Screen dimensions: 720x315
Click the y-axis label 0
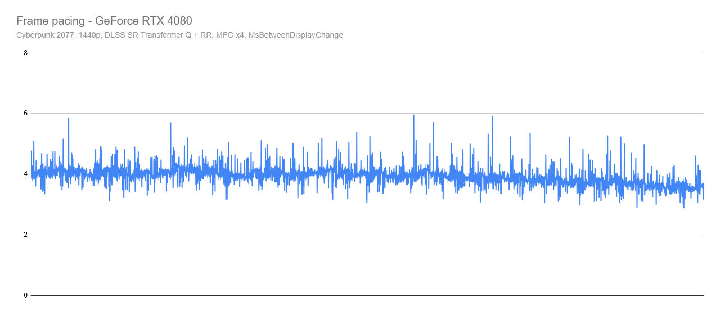coord(26,295)
